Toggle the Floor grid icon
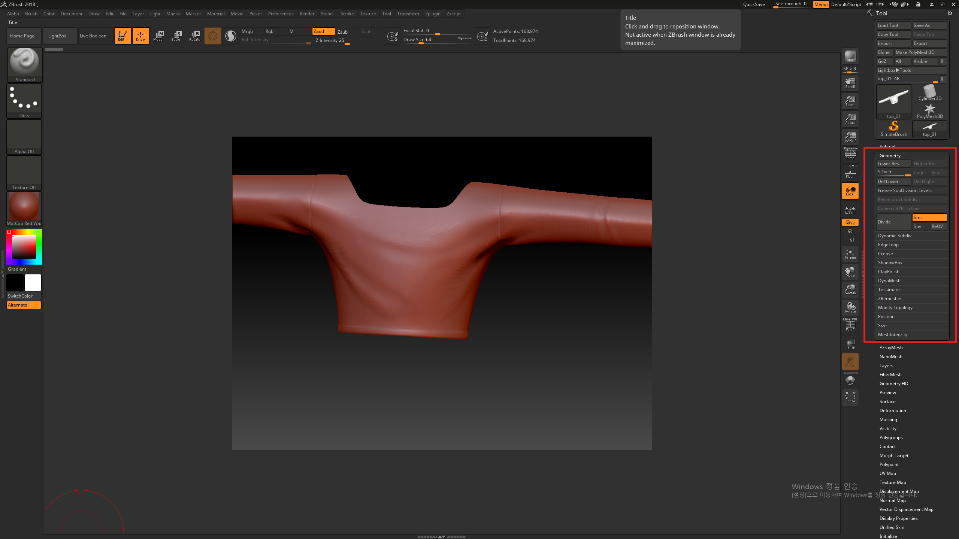The image size is (959, 539). (x=850, y=174)
